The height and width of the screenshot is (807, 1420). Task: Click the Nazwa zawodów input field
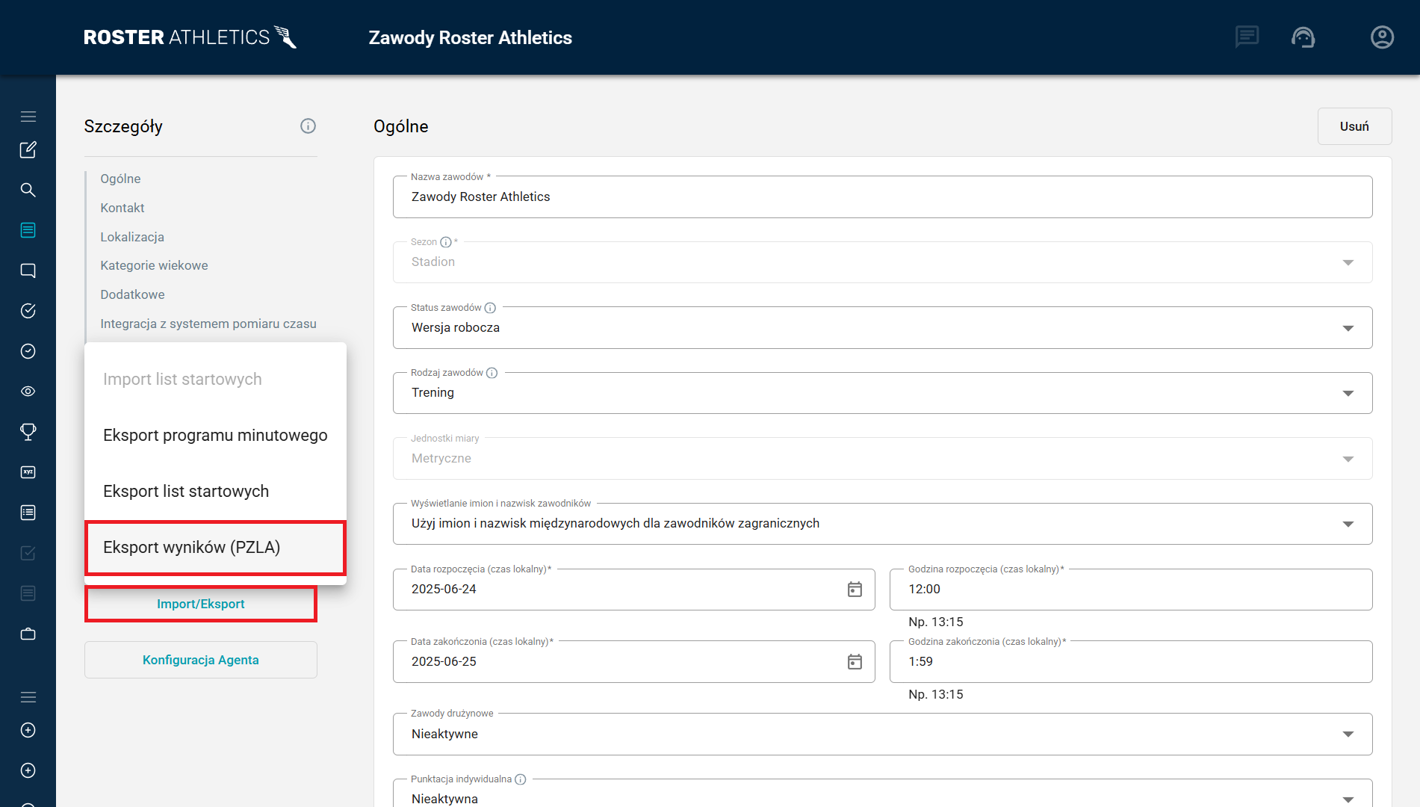point(882,197)
